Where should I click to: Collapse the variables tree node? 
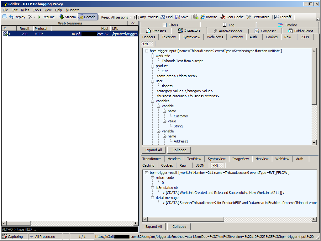[x=153, y=101]
